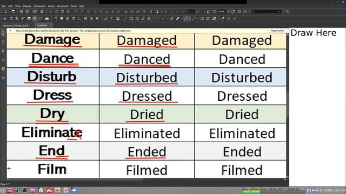Click the Delete X icon in toolbar

69,11
